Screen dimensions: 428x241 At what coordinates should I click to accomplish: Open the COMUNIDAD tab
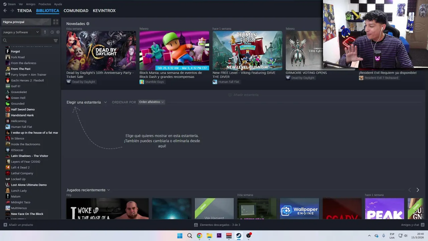(x=76, y=11)
